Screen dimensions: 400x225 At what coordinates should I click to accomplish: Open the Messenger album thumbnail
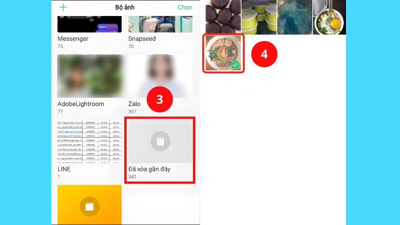[x=90, y=24]
